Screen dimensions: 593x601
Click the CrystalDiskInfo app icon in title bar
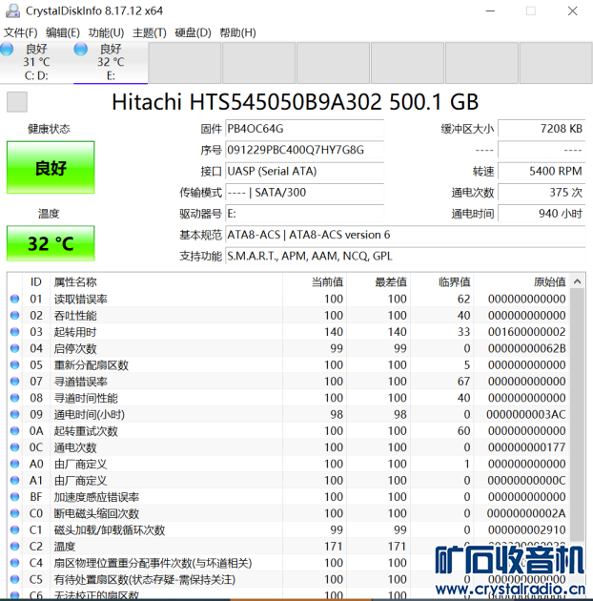click(10, 10)
